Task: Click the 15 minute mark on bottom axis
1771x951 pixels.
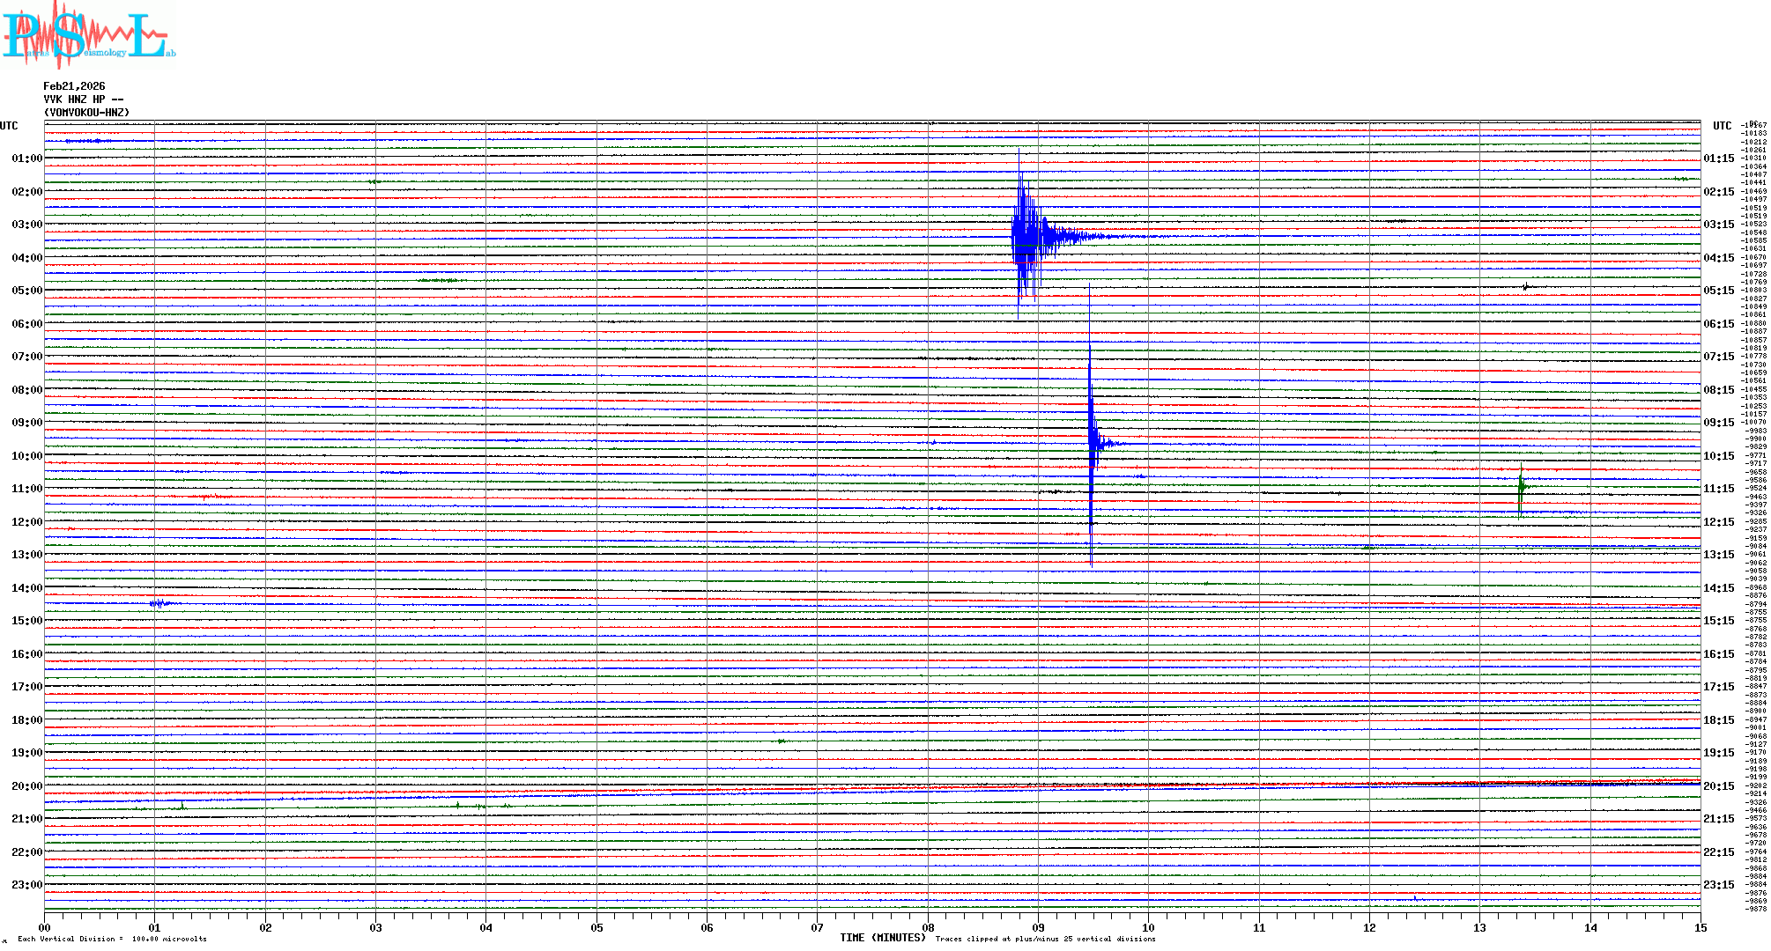Action: click(1700, 927)
